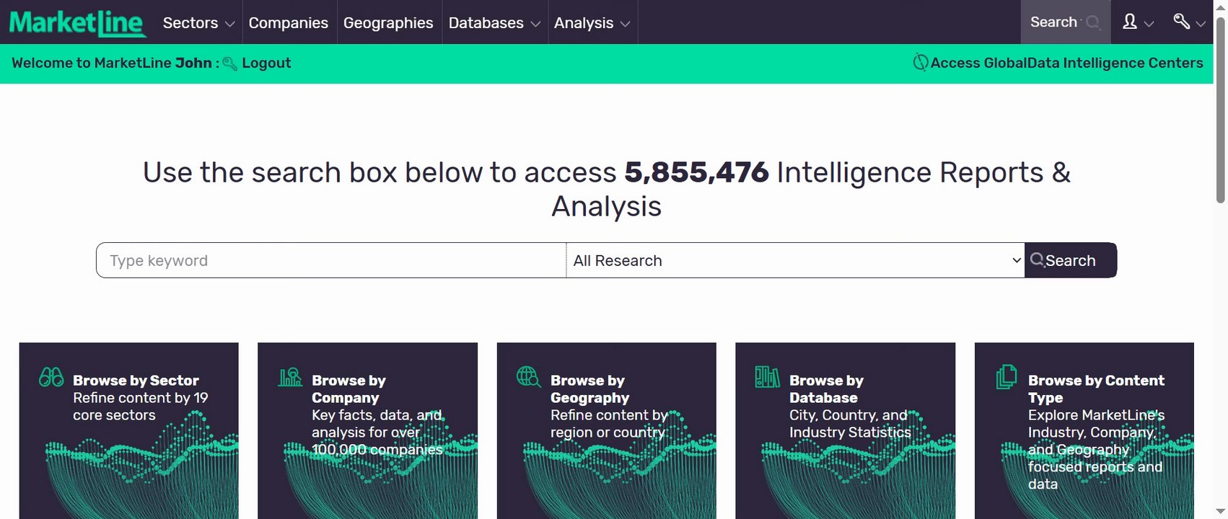Image resolution: width=1228 pixels, height=519 pixels.
Task: Click the globe icon on Browse by Geography
Action: [528, 376]
